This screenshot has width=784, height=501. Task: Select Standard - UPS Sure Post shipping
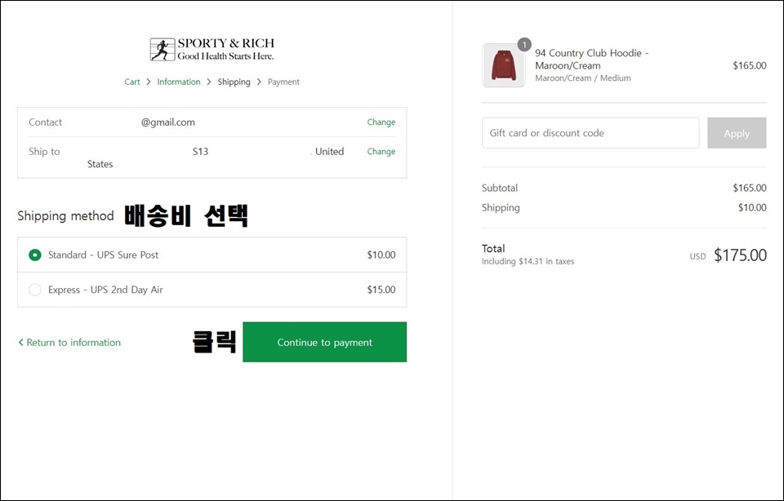pos(35,255)
